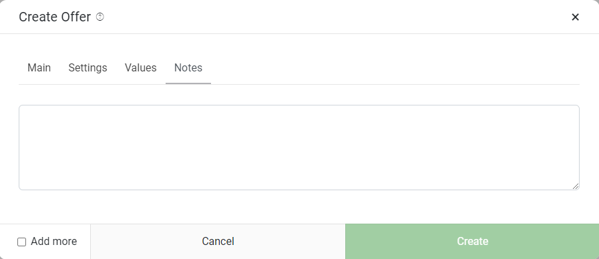Screen dimensions: 599x259
Task: Submit the new offer with Create
Action: pyautogui.click(x=472, y=242)
